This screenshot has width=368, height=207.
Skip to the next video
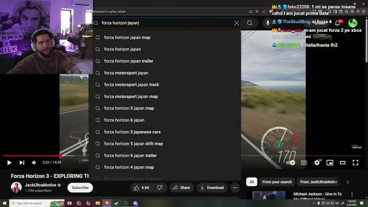tap(22, 163)
